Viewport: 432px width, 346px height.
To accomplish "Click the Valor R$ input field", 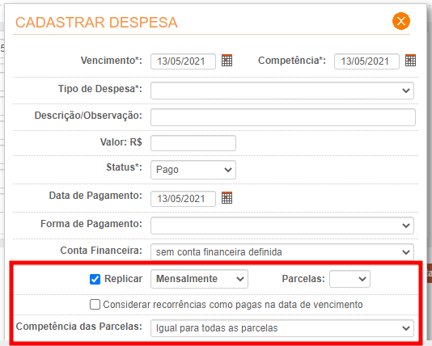I will 193,143.
